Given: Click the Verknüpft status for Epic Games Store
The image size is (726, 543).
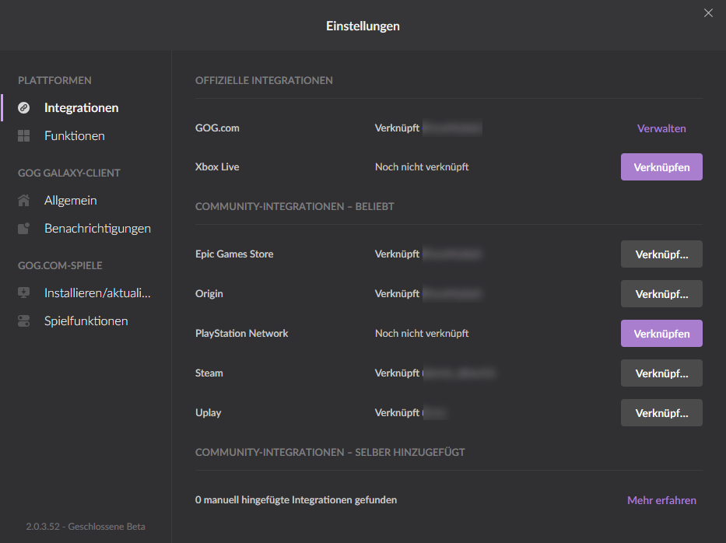Looking at the screenshot, I should click(397, 254).
